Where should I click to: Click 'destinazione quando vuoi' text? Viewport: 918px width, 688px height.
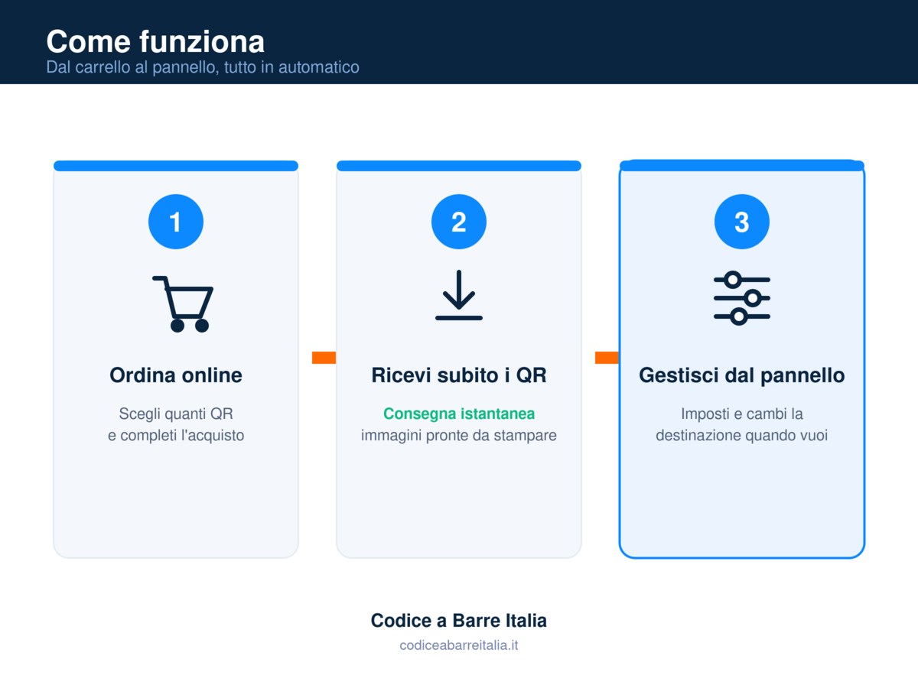pos(742,436)
